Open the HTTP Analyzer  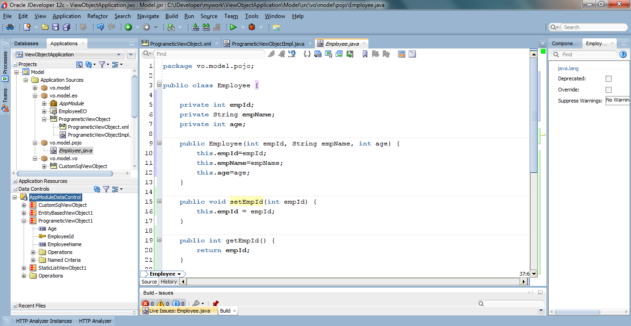point(95,320)
